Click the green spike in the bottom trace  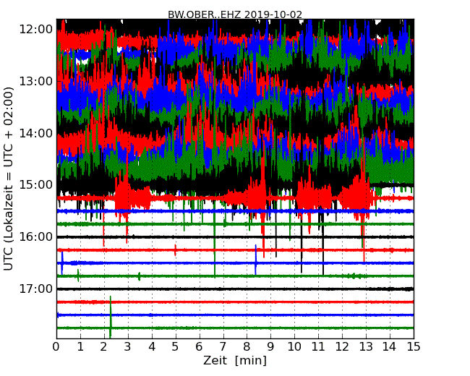tap(111, 317)
